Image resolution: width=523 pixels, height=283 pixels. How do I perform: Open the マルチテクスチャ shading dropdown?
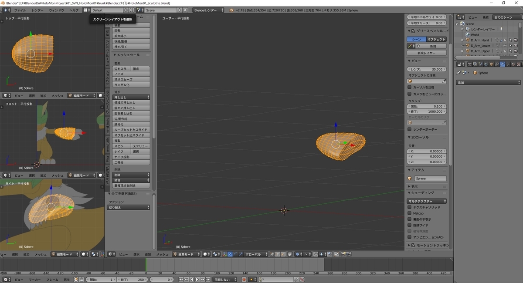(x=427, y=201)
